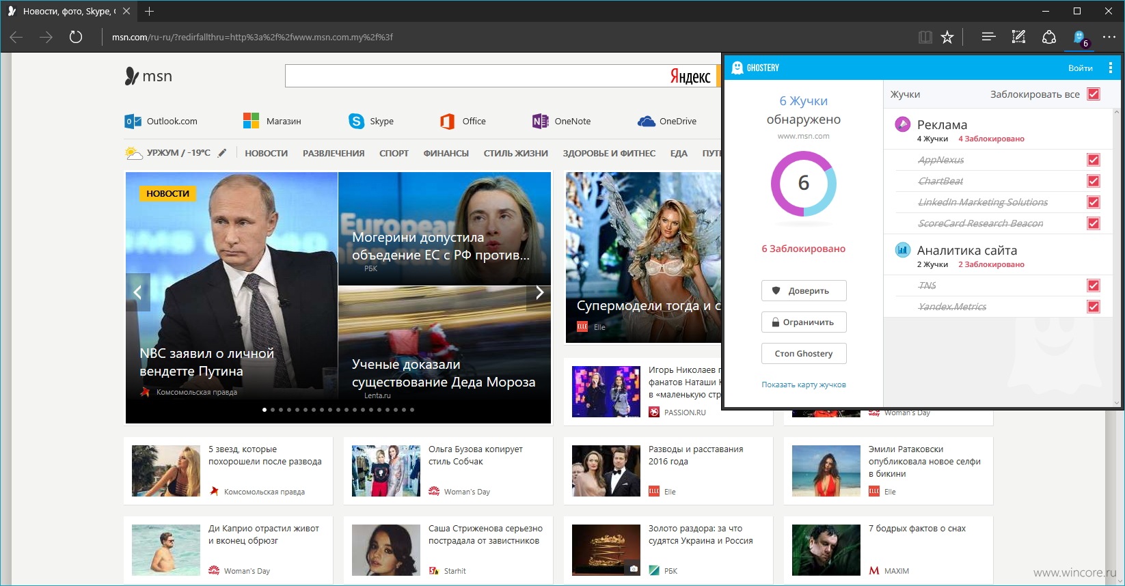1125x586 pixels.
Task: Toggle Заблокировать все checkbox
Action: pyautogui.click(x=1094, y=94)
